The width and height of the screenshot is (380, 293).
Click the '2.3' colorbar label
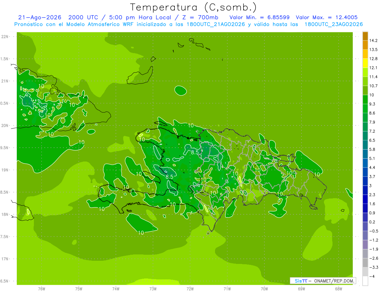coord(372,195)
